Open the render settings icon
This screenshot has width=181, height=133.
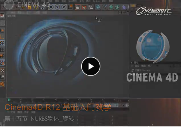pyautogui.click(x=91, y=7)
